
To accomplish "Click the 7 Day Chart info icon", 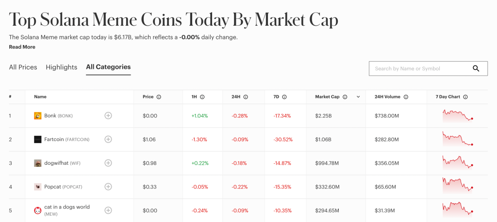I will coord(465,97).
